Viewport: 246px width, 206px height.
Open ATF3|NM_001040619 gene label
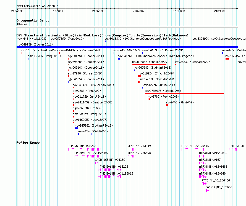[x=213, y=153]
